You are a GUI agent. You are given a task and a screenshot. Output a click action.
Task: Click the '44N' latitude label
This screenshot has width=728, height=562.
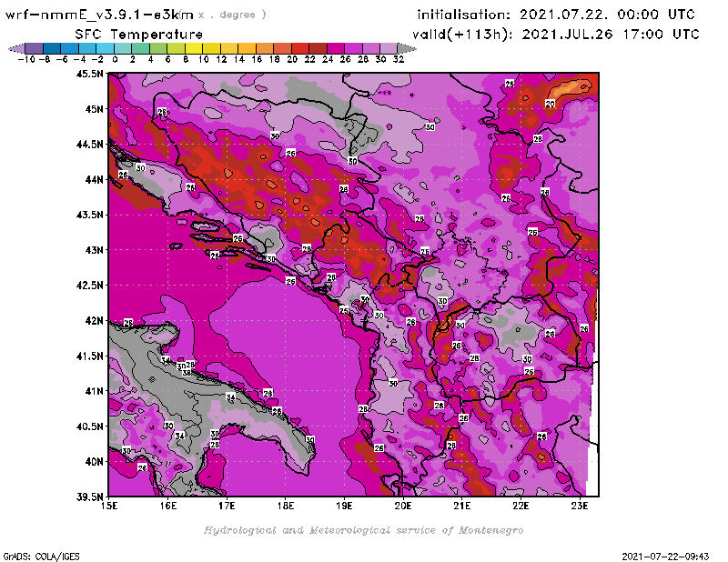coord(94,179)
